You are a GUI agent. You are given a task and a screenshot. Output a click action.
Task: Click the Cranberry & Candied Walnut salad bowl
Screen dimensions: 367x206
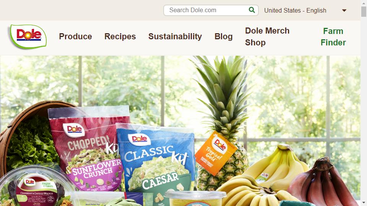35,187
